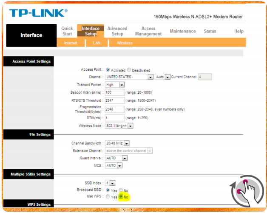This screenshot has height=213, width=267.
Task: Set Access Point to Activated
Action: [x=108, y=70]
